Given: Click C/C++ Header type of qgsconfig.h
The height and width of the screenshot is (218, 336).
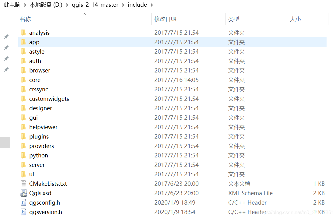Looking at the screenshot, I should [x=247, y=202].
